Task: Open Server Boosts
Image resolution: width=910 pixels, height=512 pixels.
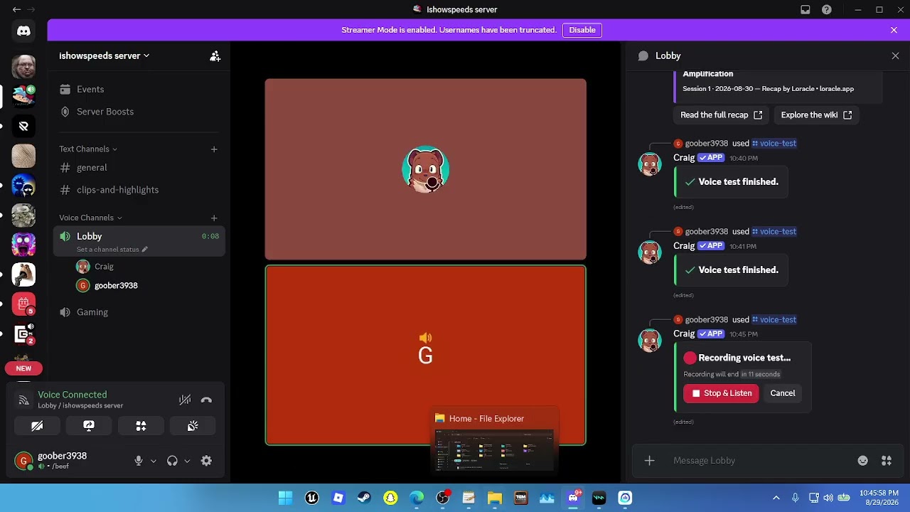Action: coord(139,112)
